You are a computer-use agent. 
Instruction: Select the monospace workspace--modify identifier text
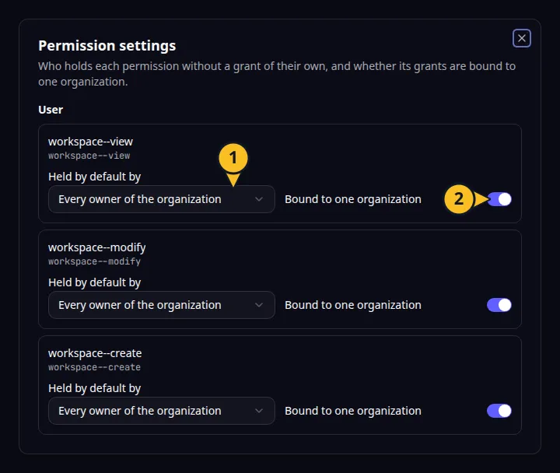94,261
